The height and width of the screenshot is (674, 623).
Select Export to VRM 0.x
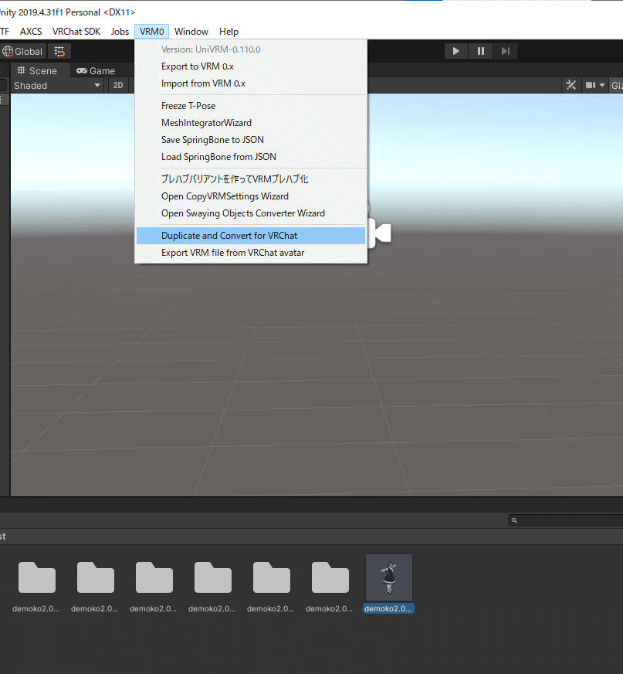[x=251, y=66]
